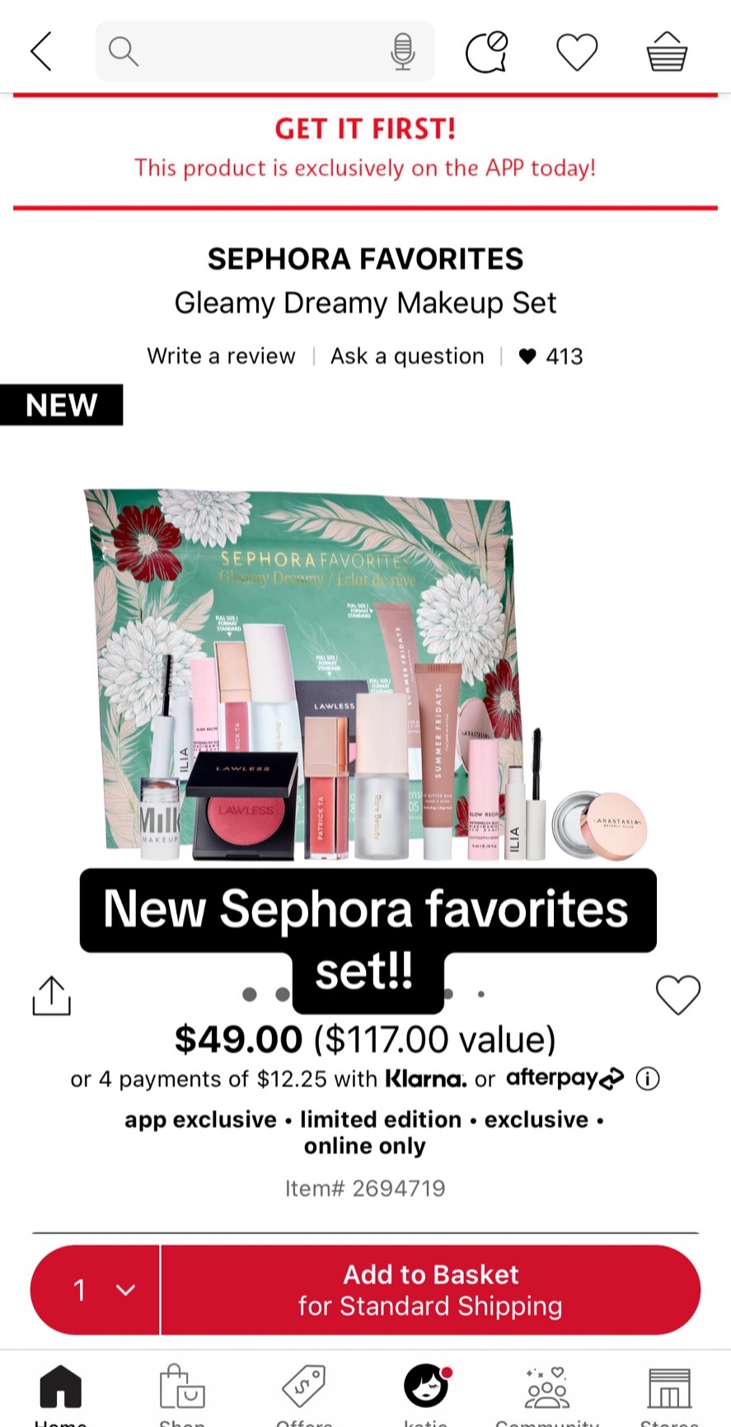Screen dimensions: 731x1427
Task: Tap the Write a review link
Action: 221,356
